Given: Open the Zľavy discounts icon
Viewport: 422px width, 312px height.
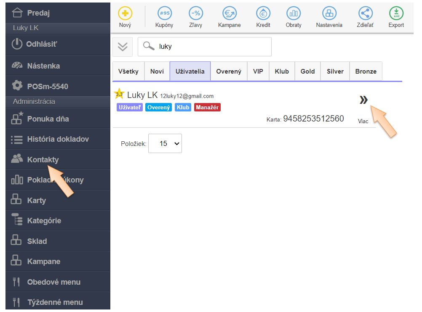Looking at the screenshot, I should pos(195,13).
